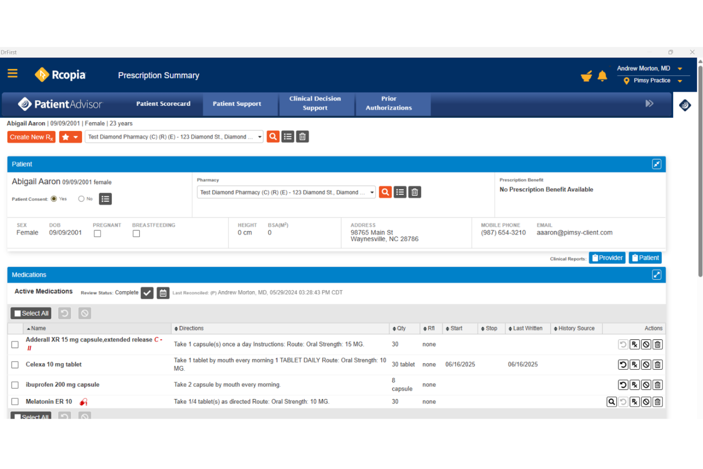Image resolution: width=703 pixels, height=469 pixels.
Task: Open the star favorites dropdown
Action: 70,137
